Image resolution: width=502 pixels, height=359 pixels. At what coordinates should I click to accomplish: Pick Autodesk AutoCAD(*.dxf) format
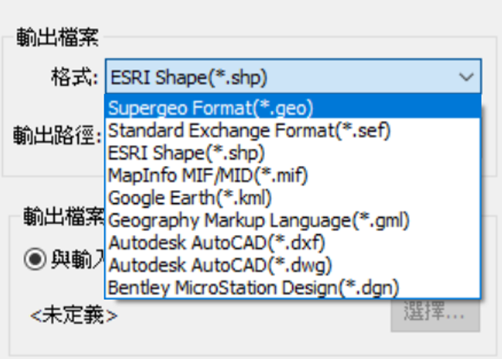pos(293,242)
